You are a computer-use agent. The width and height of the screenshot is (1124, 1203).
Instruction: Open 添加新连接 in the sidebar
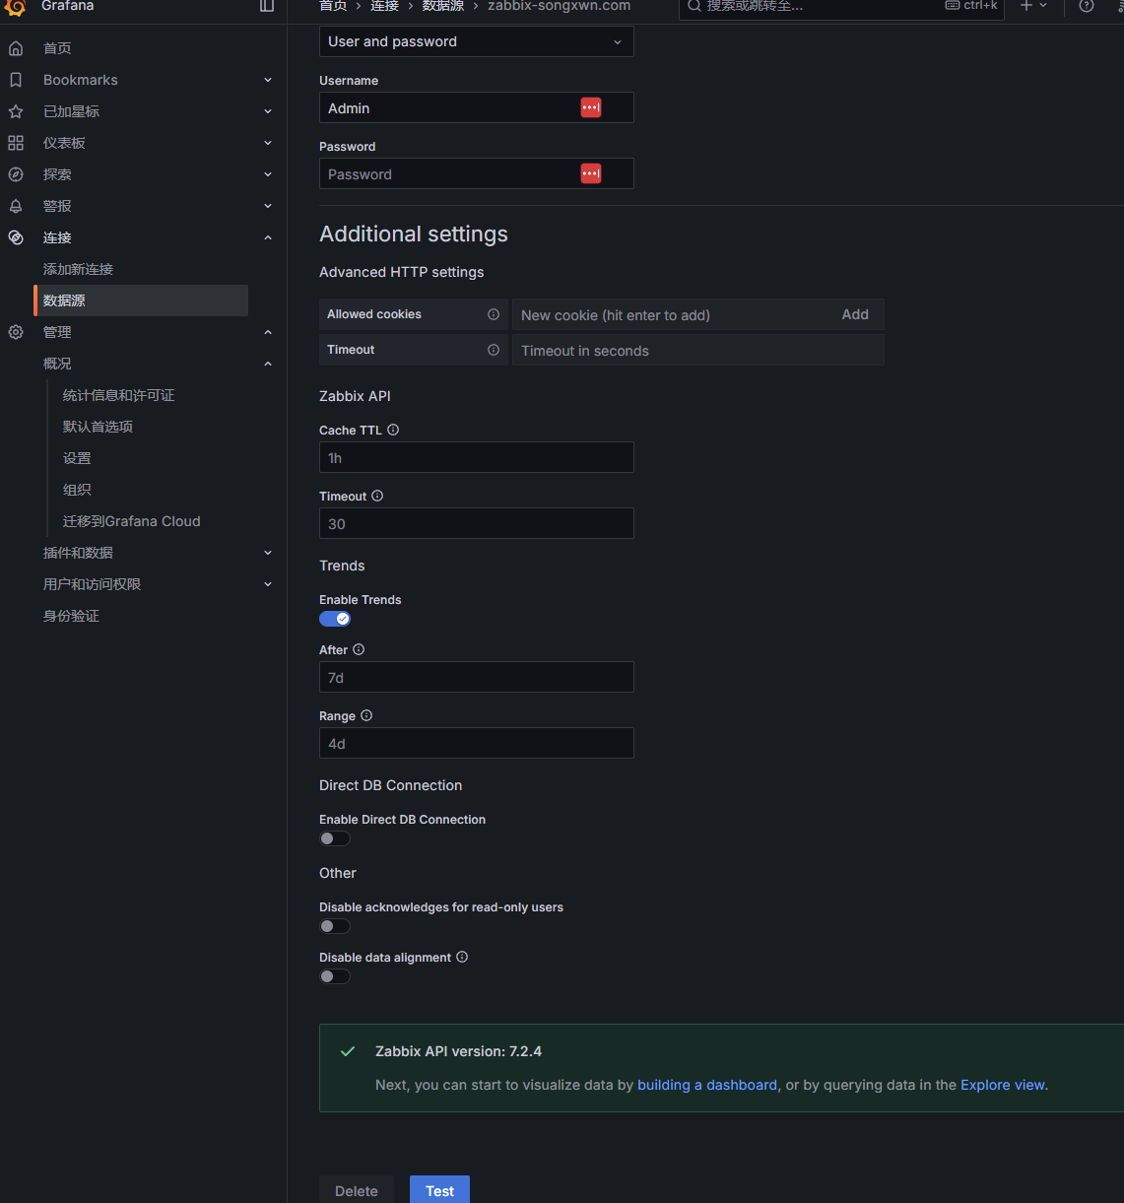[78, 269]
